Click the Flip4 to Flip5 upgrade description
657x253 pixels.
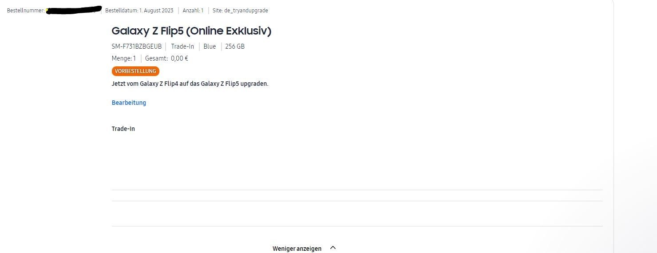pyautogui.click(x=190, y=84)
